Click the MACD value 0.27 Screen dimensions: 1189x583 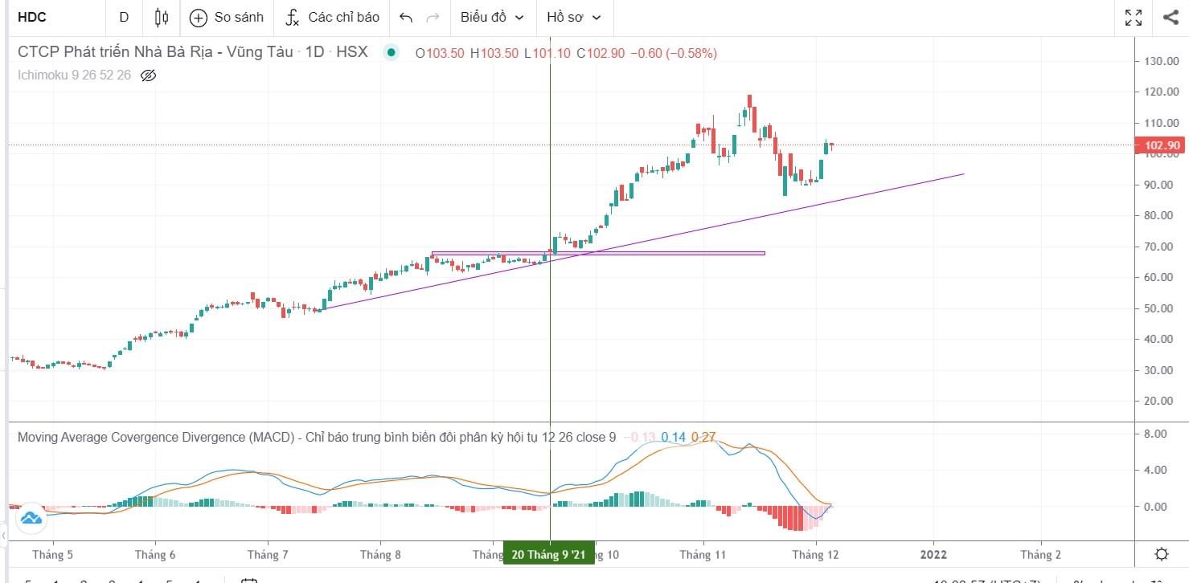coord(703,438)
